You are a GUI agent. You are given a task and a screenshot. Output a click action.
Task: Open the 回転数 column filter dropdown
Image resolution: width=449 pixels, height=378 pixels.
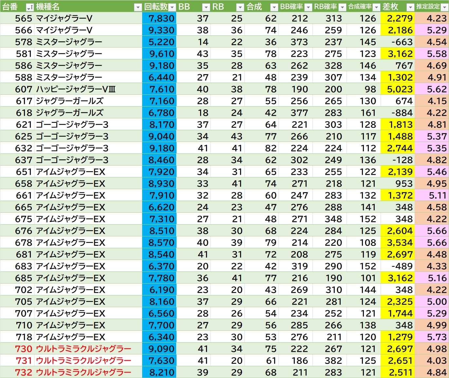tap(172, 7)
